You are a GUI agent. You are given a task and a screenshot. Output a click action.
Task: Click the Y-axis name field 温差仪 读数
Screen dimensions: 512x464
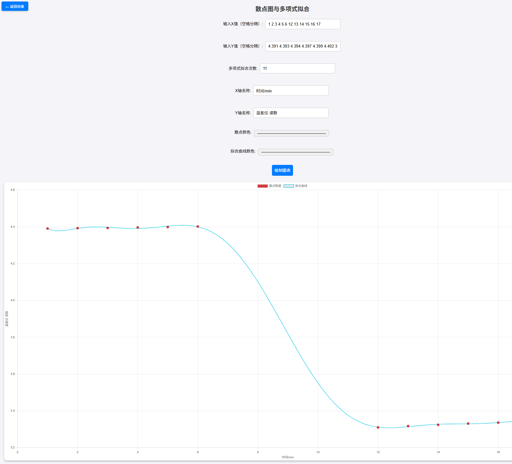(291, 113)
